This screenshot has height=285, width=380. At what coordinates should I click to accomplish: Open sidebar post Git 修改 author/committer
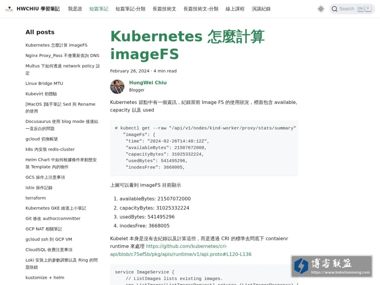click(x=53, y=218)
